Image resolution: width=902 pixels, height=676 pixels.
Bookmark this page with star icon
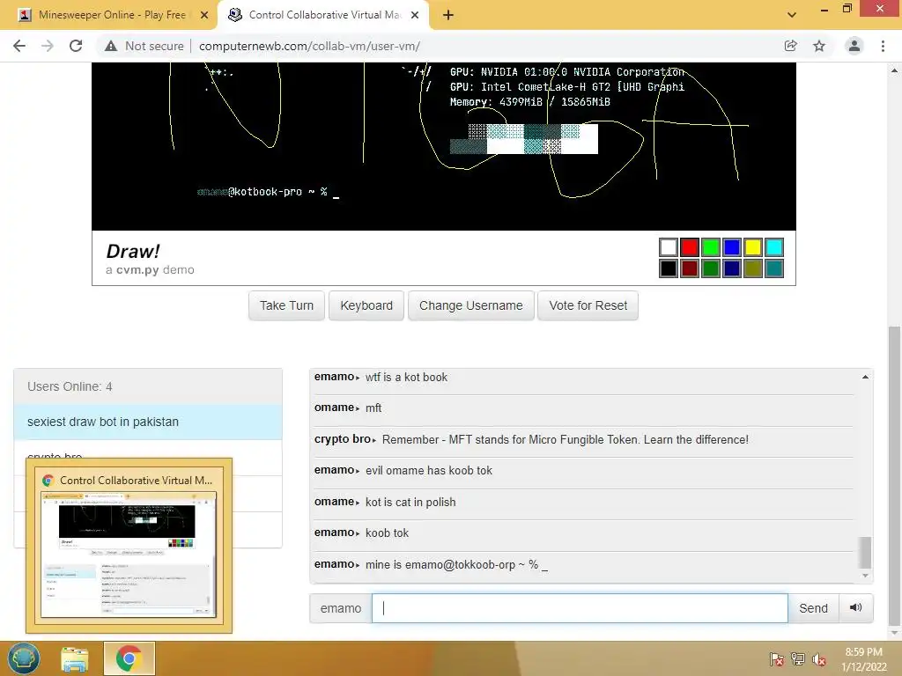coord(819,46)
